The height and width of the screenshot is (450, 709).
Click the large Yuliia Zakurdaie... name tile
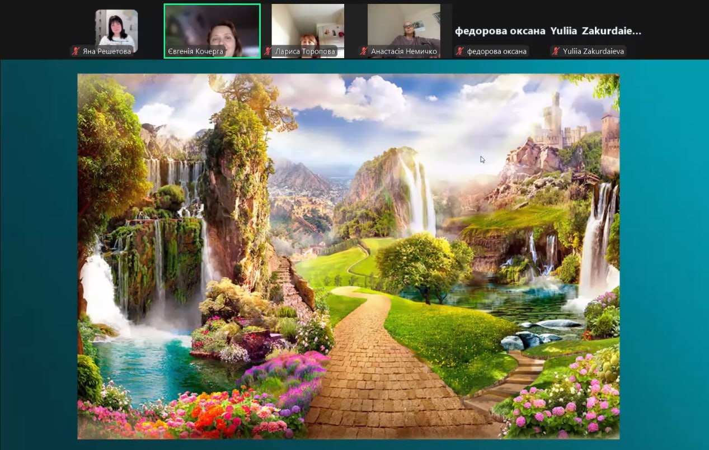pos(596,31)
